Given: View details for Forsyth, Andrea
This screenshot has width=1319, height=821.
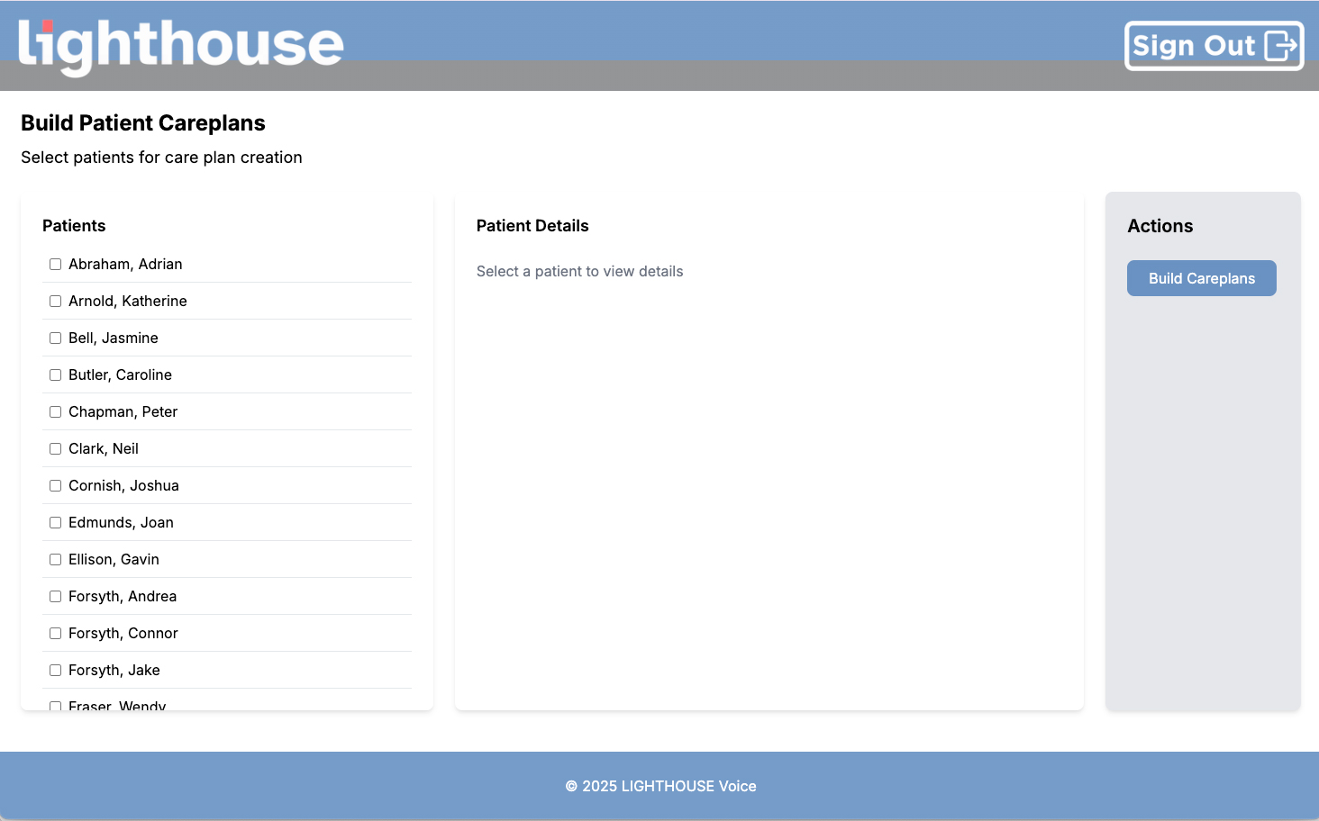Looking at the screenshot, I should tap(123, 596).
